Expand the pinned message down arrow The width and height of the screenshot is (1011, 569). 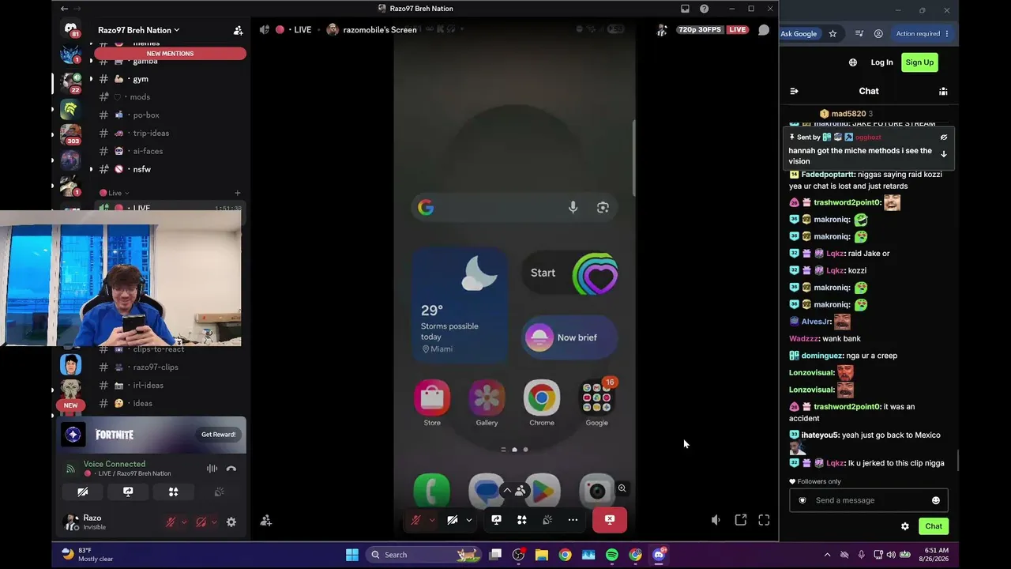[x=943, y=155]
